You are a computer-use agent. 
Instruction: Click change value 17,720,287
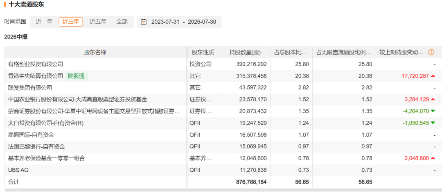coord(415,76)
